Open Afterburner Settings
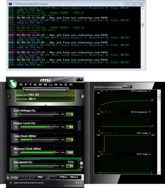The image size is (165, 188). (x=74, y=177)
